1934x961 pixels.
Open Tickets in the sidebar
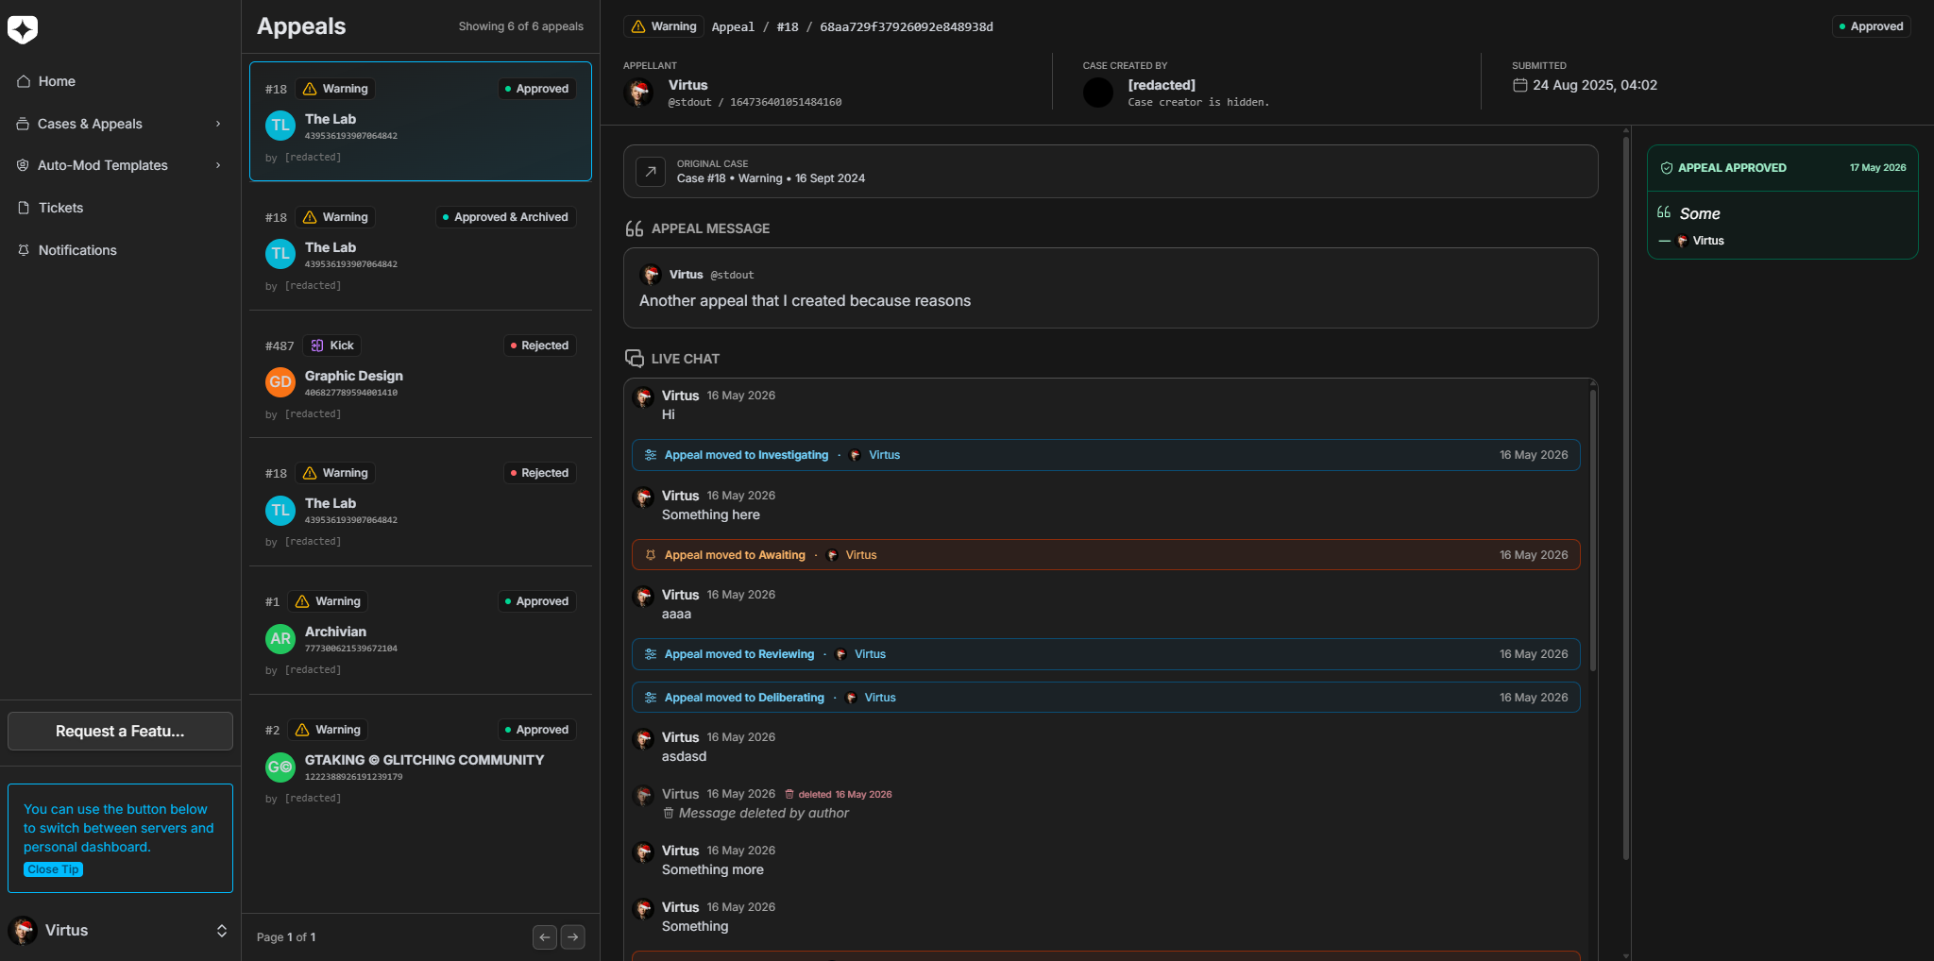pos(120,208)
